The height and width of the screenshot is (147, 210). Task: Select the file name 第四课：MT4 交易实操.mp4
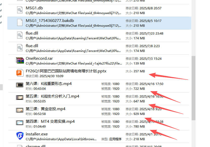pos(50,122)
